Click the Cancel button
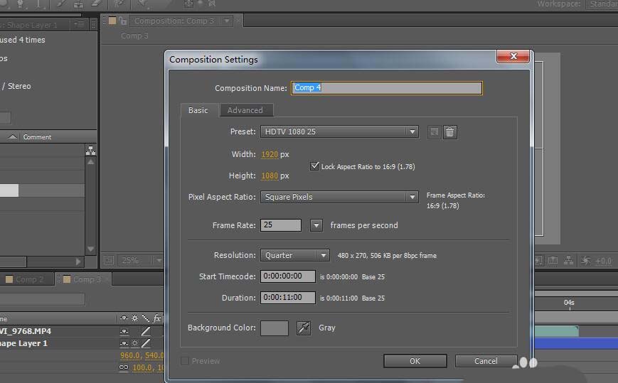The height and width of the screenshot is (383, 618). pos(486,361)
